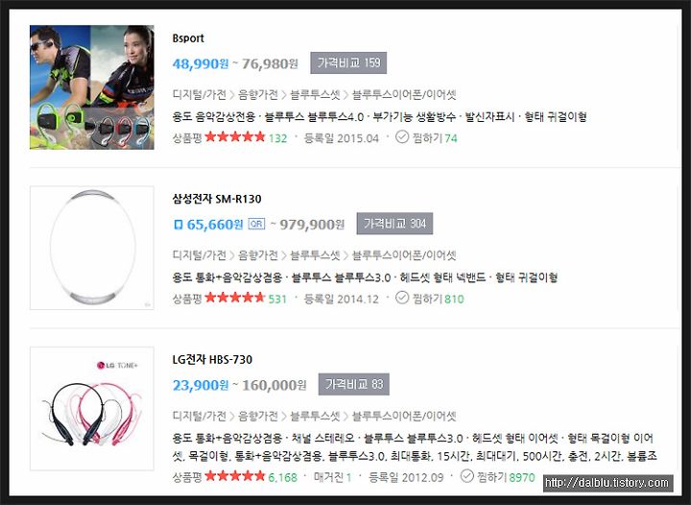Click the star rating for SM-R130 reviews
The image size is (691, 505).
tap(235, 298)
